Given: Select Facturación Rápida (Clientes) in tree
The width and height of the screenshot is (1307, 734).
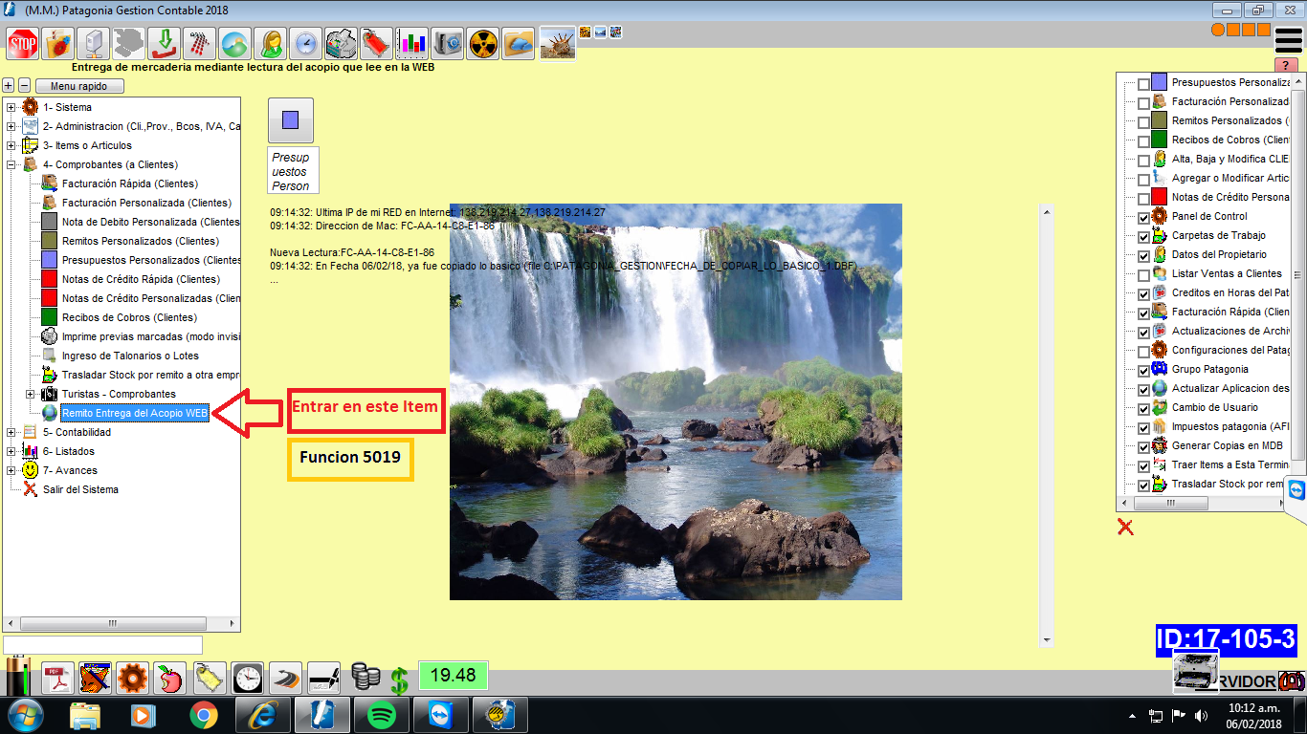Looking at the screenshot, I should (x=130, y=183).
